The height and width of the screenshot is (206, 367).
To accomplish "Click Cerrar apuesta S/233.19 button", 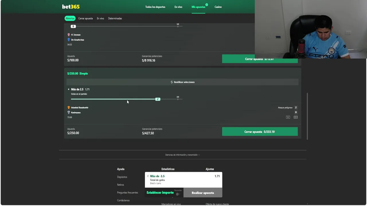I will click(260, 132).
